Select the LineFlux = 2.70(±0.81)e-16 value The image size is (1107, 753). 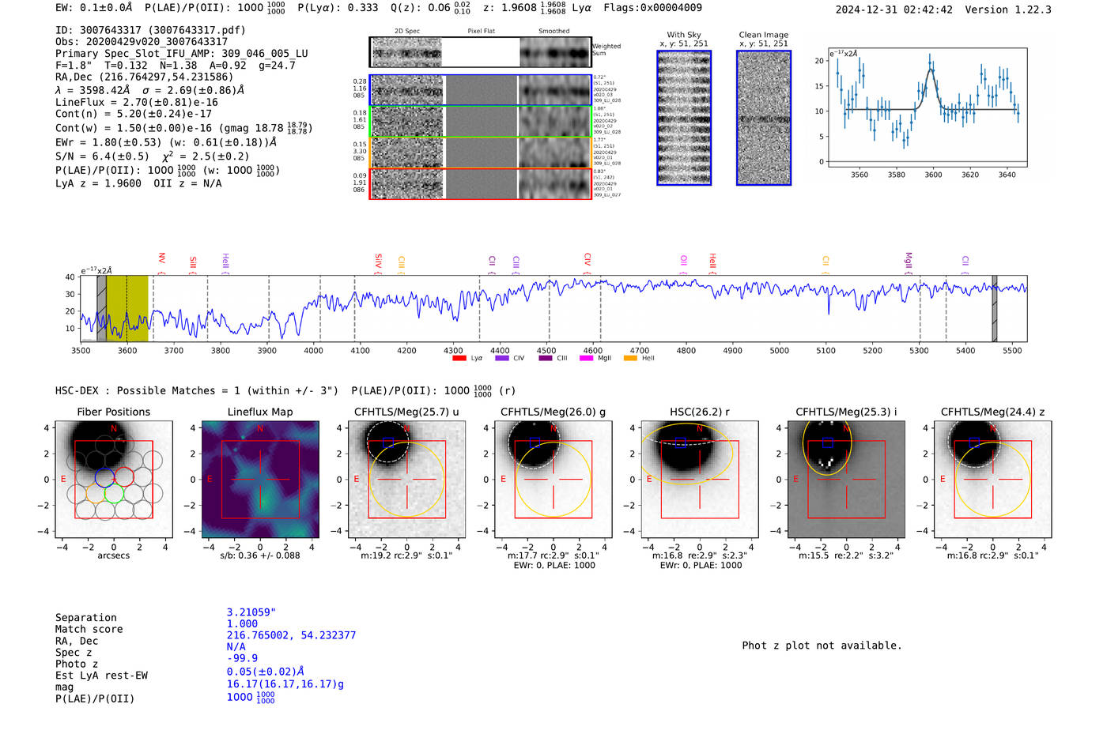137,102
